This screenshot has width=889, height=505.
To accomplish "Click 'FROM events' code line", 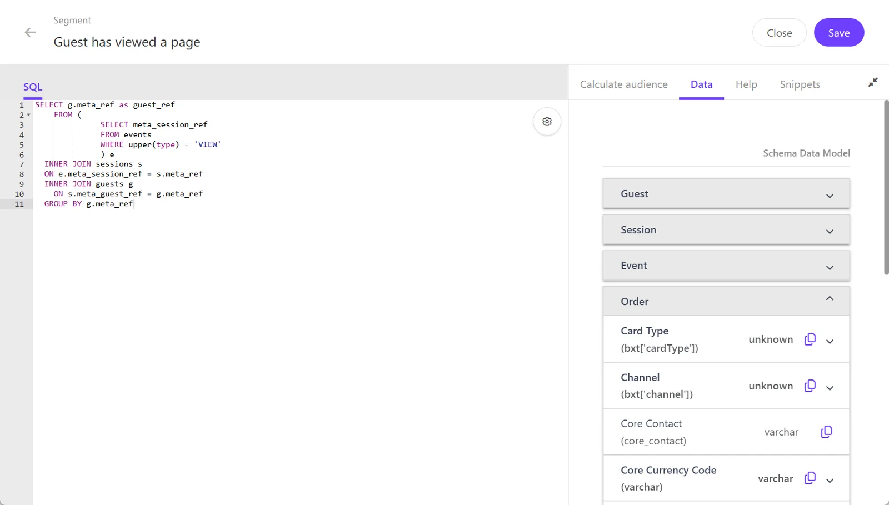I will (126, 134).
